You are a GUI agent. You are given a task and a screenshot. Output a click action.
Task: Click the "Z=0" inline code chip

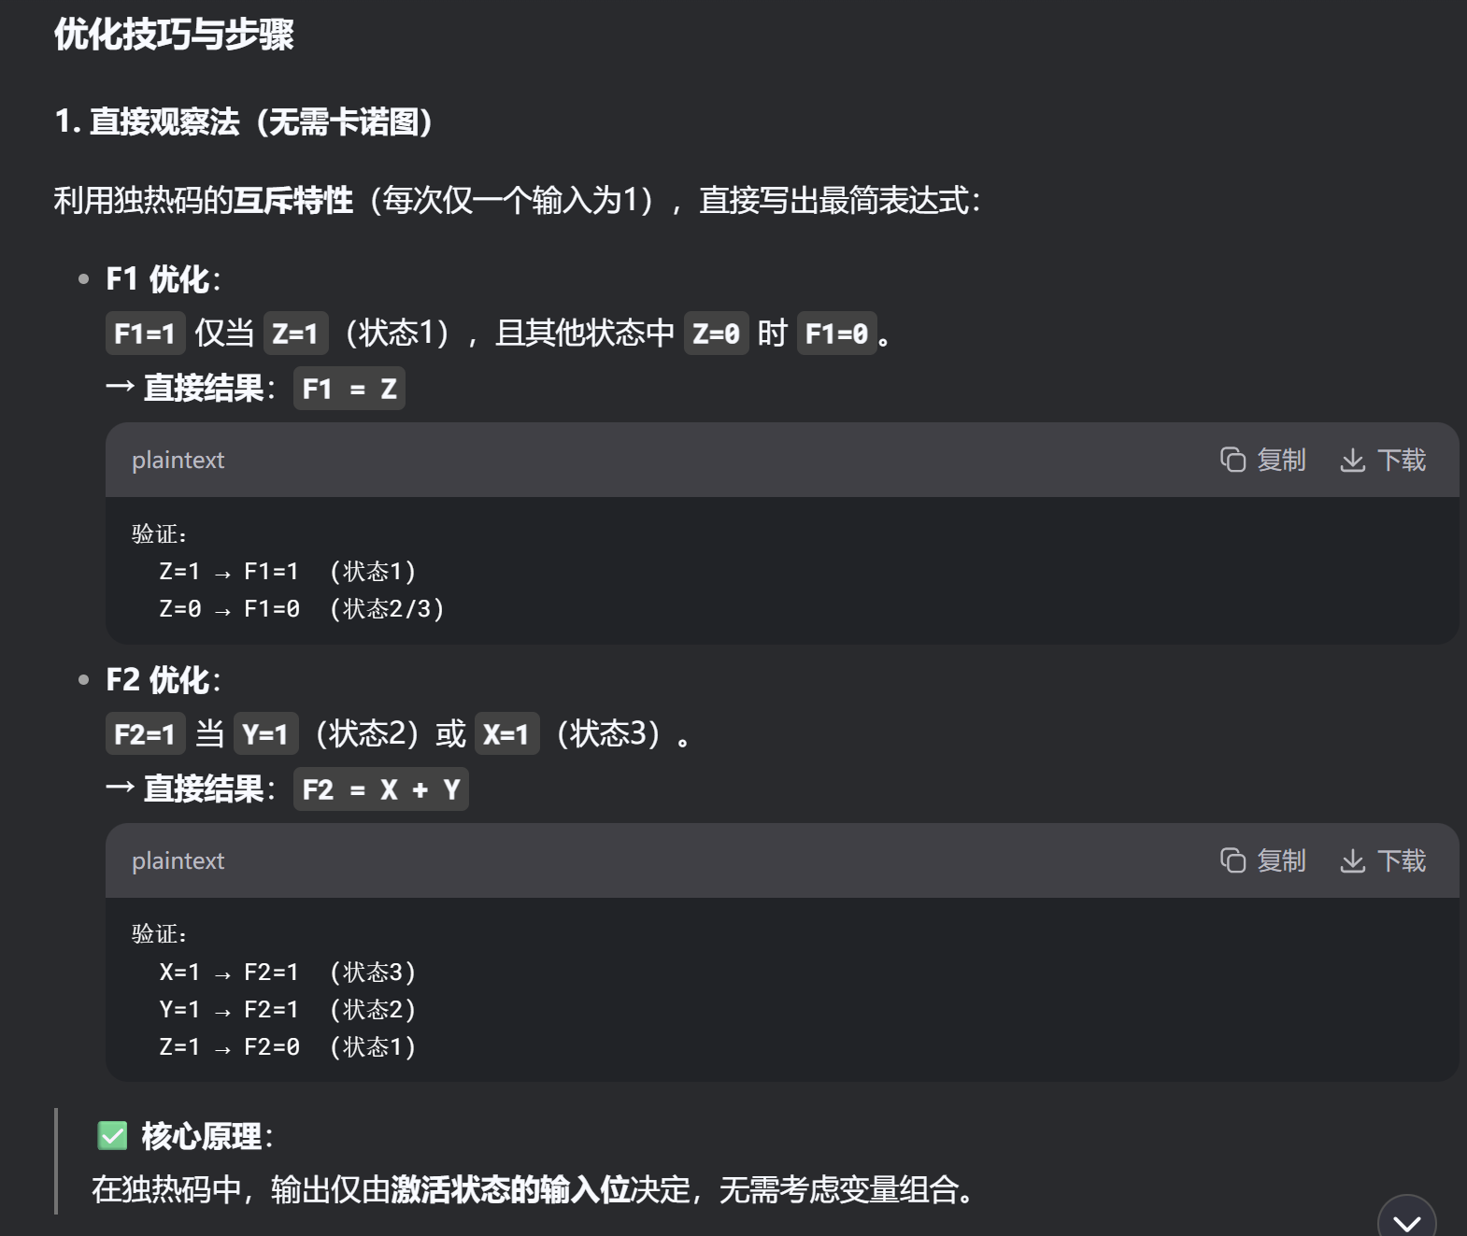coord(716,334)
